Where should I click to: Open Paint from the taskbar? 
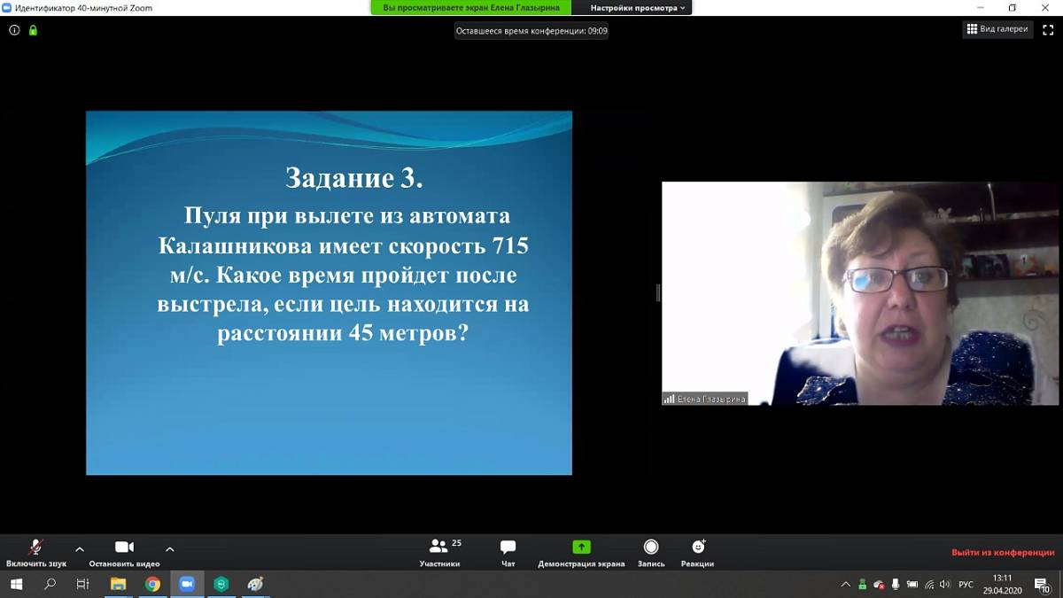(255, 584)
